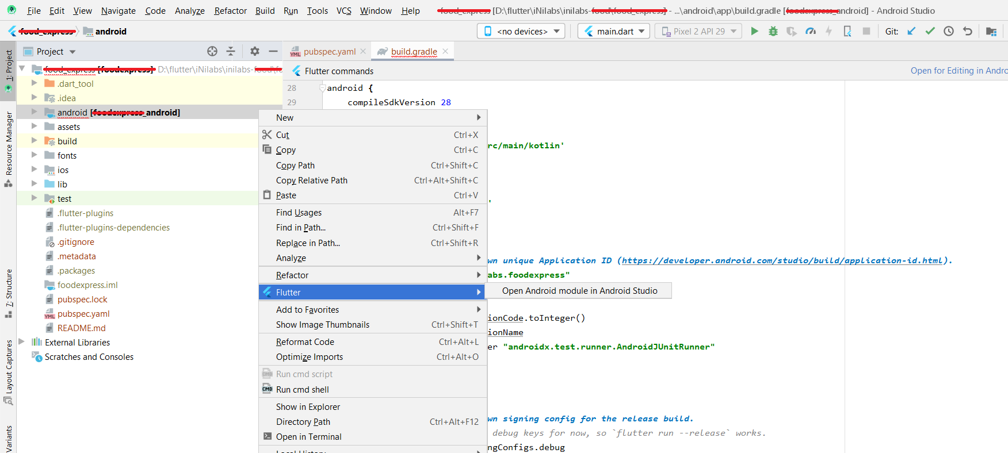Select README.md file in tree

81,328
